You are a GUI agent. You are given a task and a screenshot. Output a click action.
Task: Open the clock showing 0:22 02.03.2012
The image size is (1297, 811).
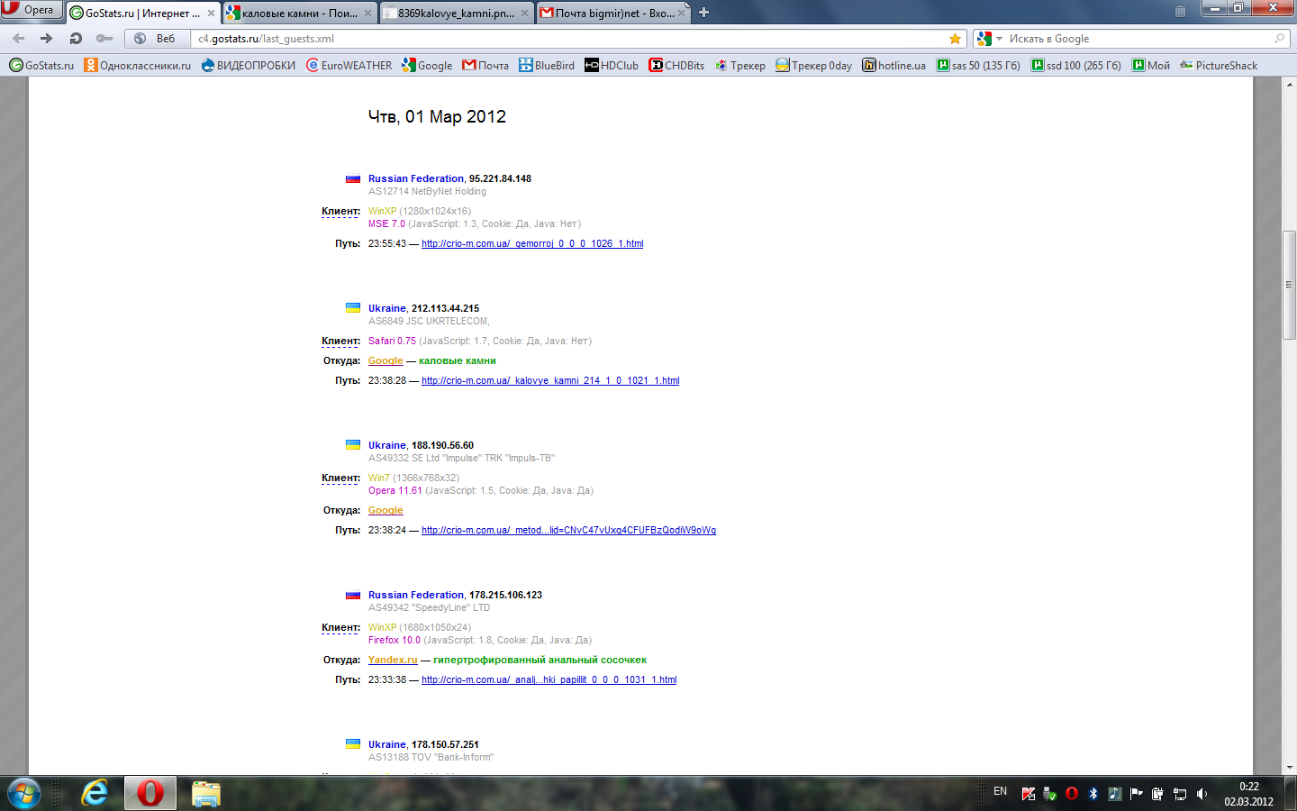pos(1248,794)
